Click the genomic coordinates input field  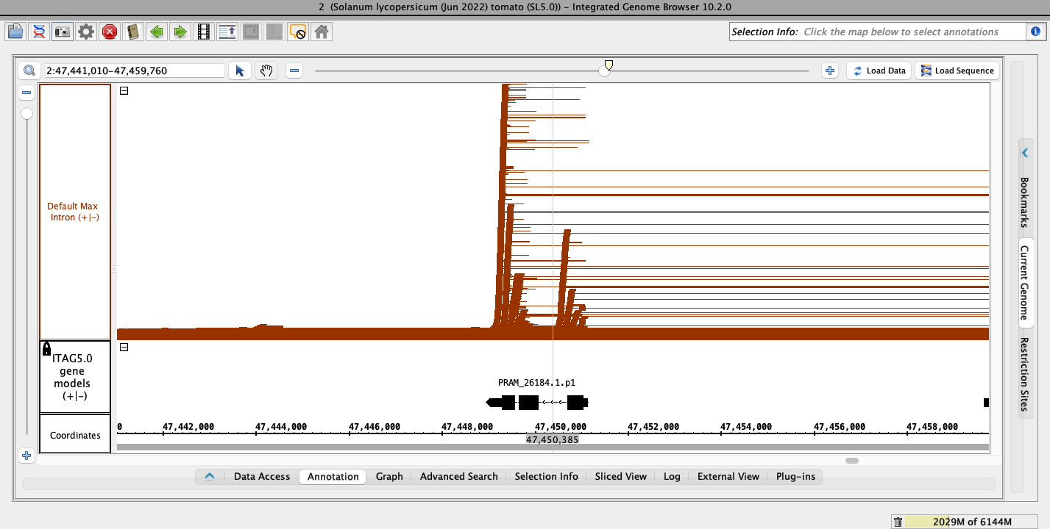(x=132, y=71)
